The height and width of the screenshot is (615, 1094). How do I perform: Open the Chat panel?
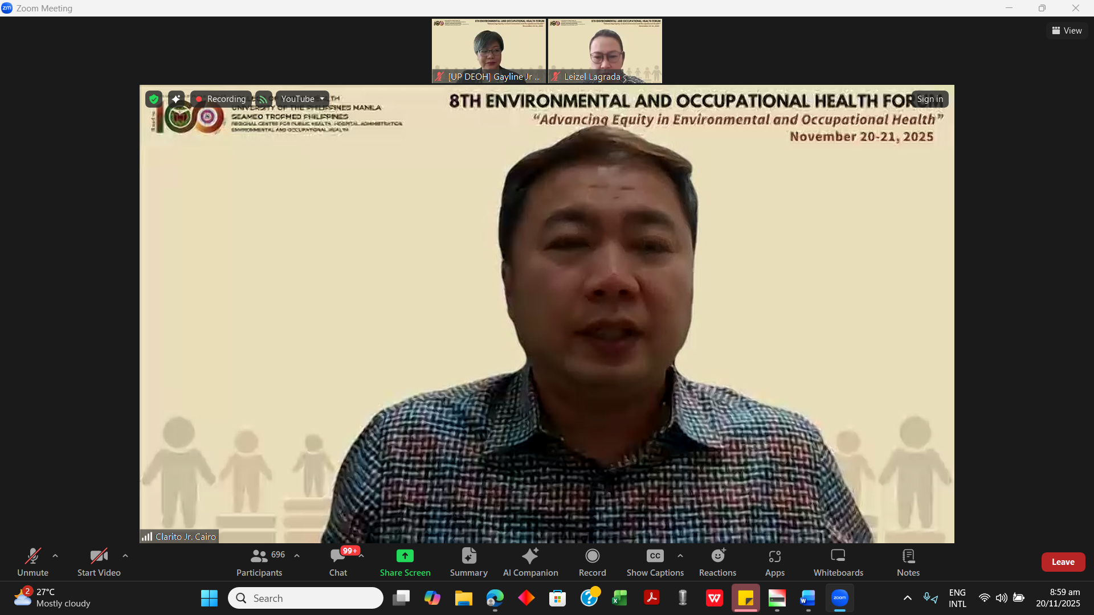[338, 561]
